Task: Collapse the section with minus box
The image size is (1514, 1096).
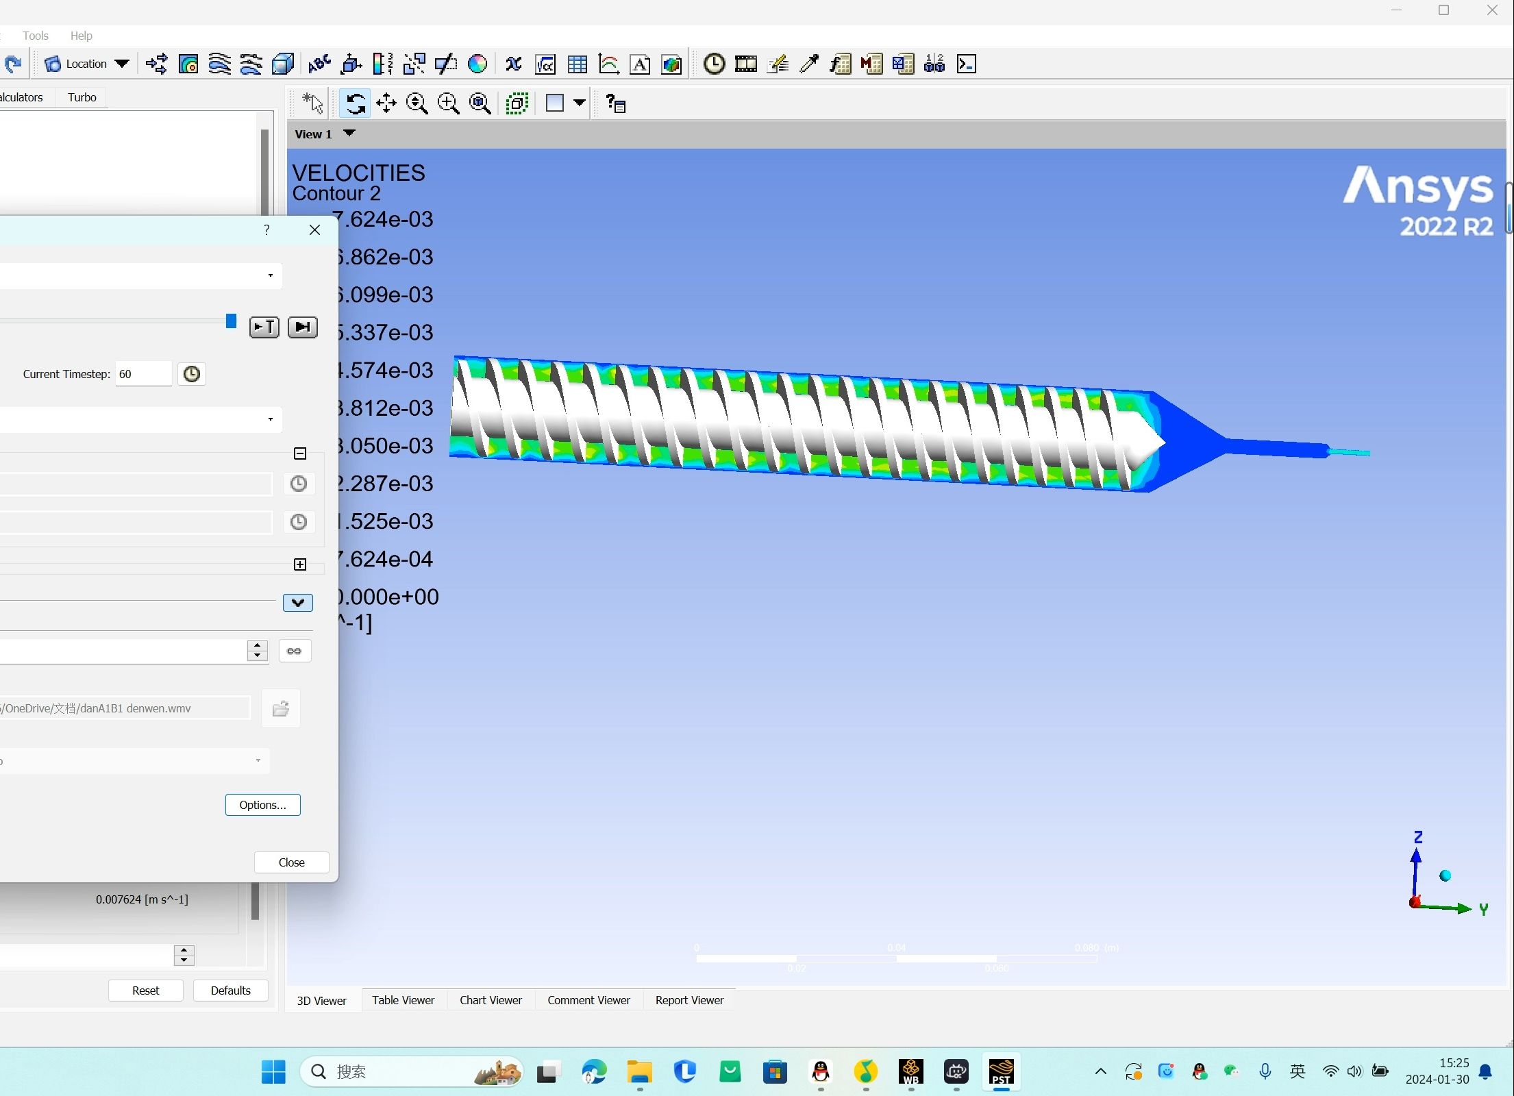Action: click(x=300, y=454)
